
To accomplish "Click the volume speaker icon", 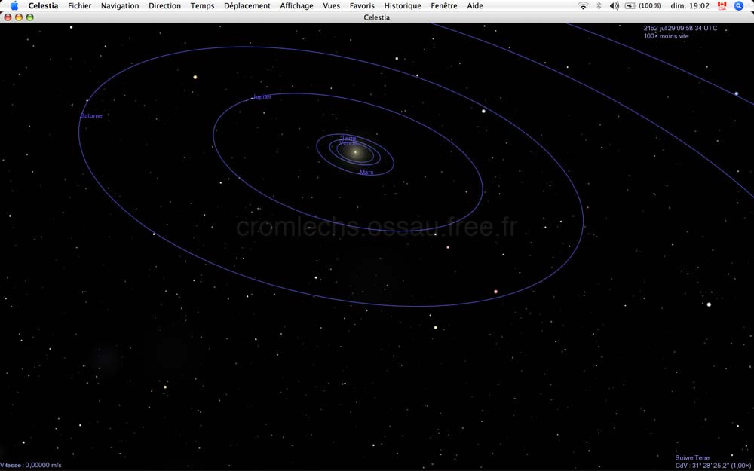I will 614,6.
